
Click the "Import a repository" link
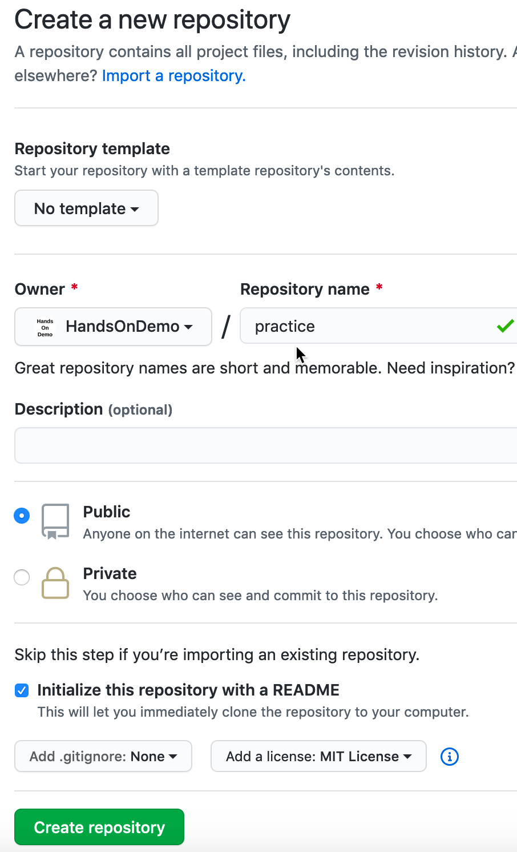click(x=173, y=75)
